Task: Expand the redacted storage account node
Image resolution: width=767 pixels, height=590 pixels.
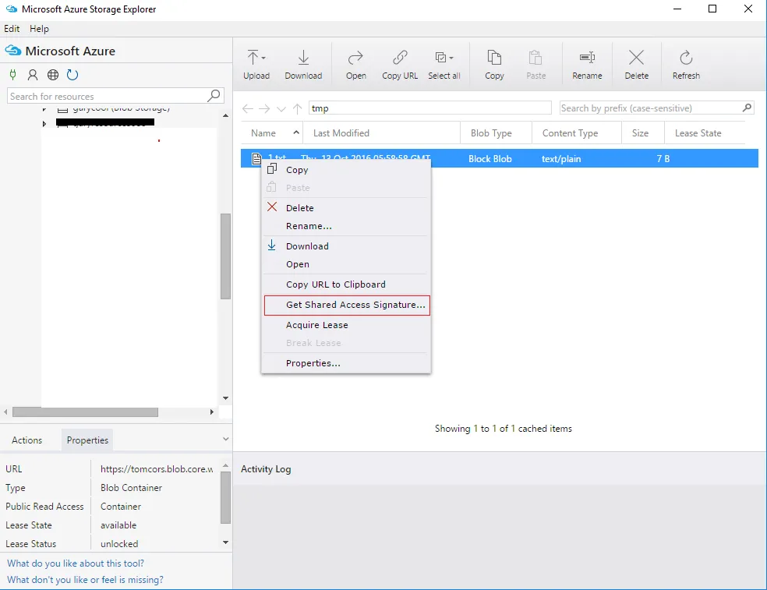Action: pos(44,124)
